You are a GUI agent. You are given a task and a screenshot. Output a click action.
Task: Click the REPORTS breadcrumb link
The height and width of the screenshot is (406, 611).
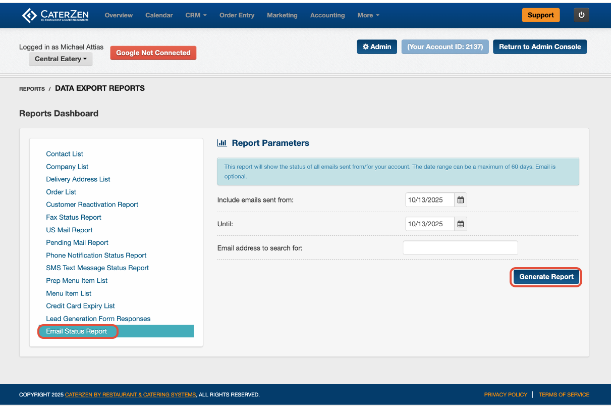tap(32, 89)
